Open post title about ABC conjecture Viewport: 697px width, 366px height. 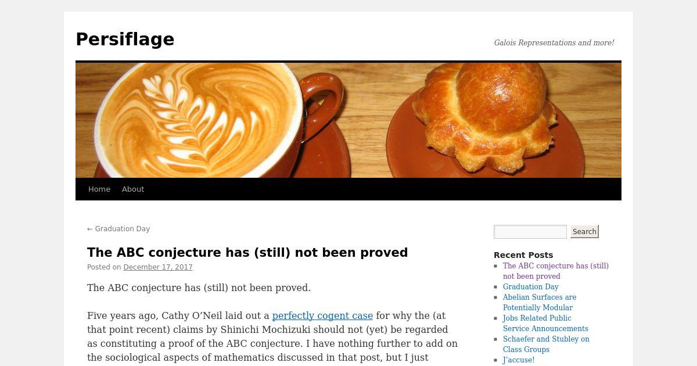click(x=247, y=253)
